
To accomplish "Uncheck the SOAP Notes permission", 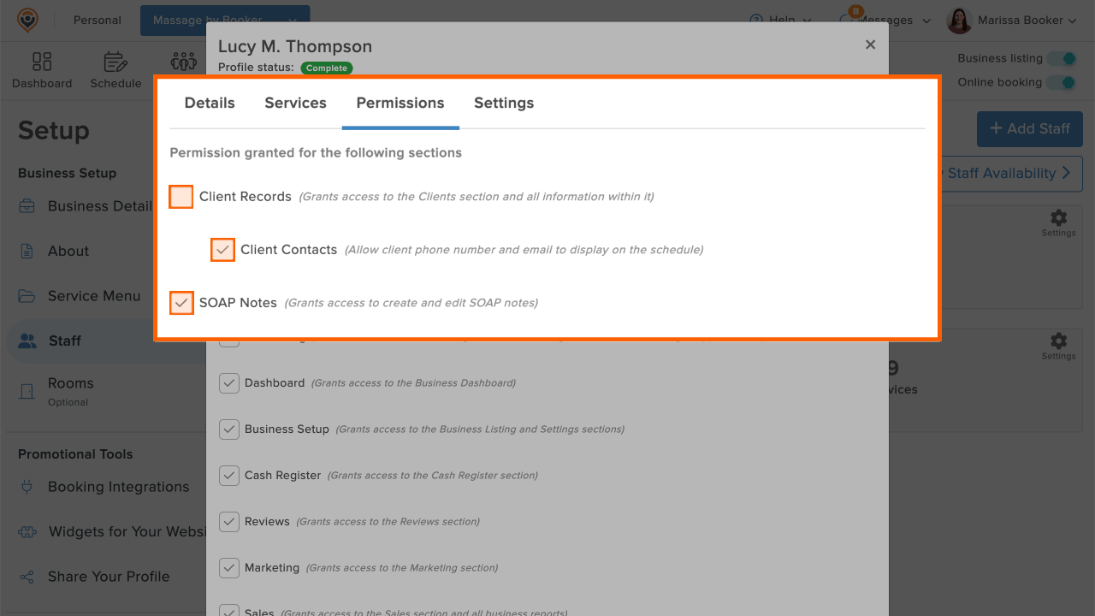I will (181, 303).
